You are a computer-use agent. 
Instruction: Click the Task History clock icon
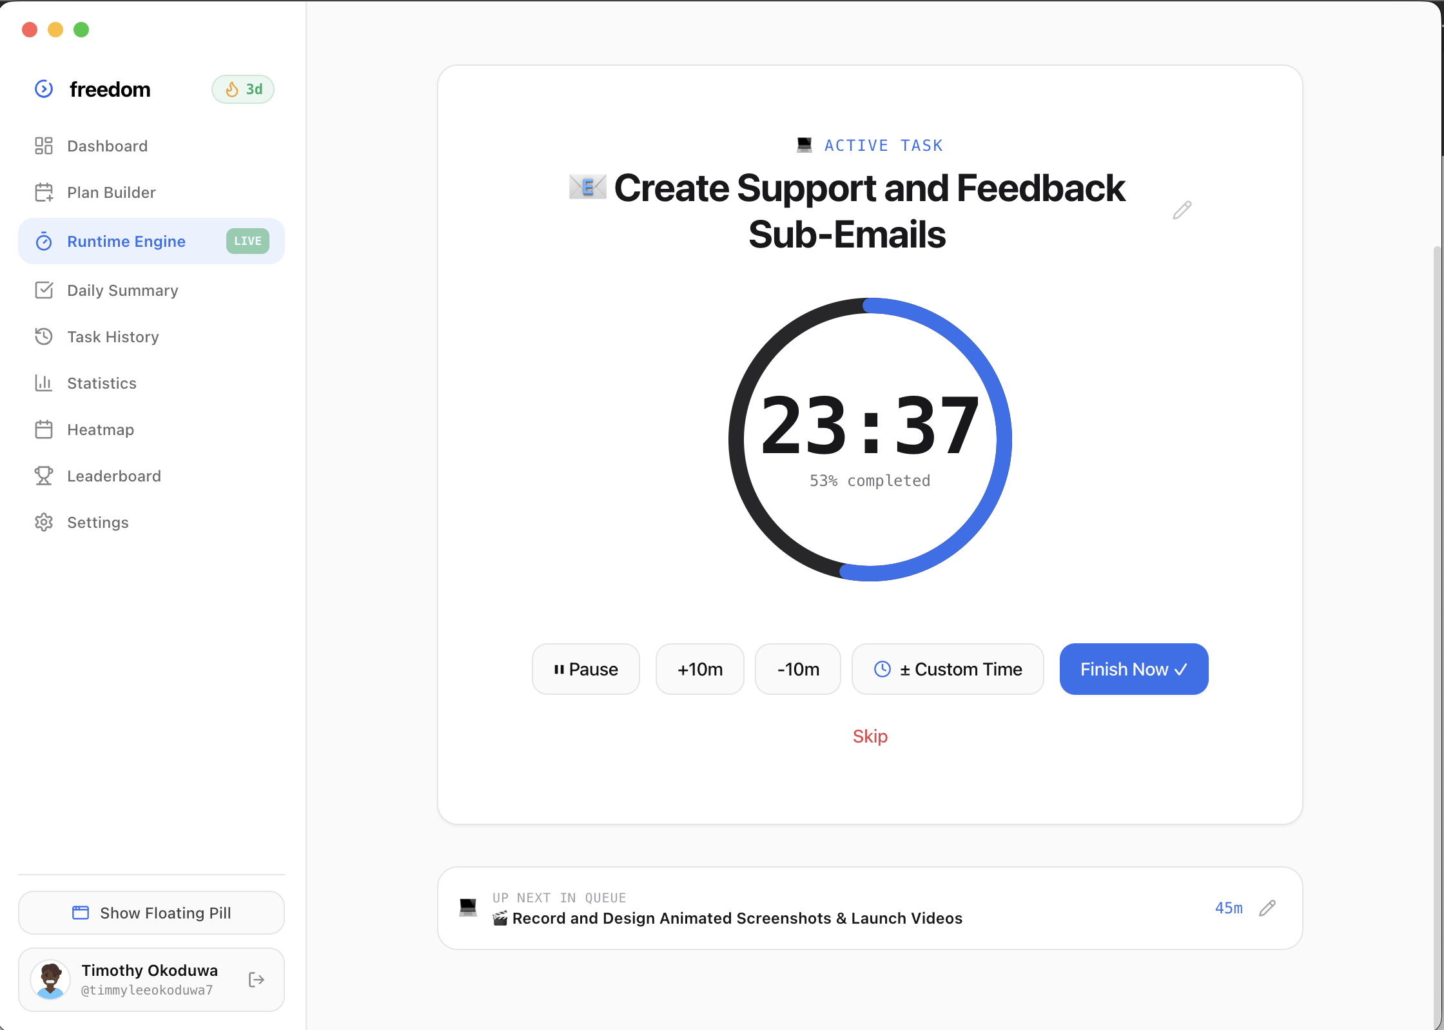tap(44, 336)
